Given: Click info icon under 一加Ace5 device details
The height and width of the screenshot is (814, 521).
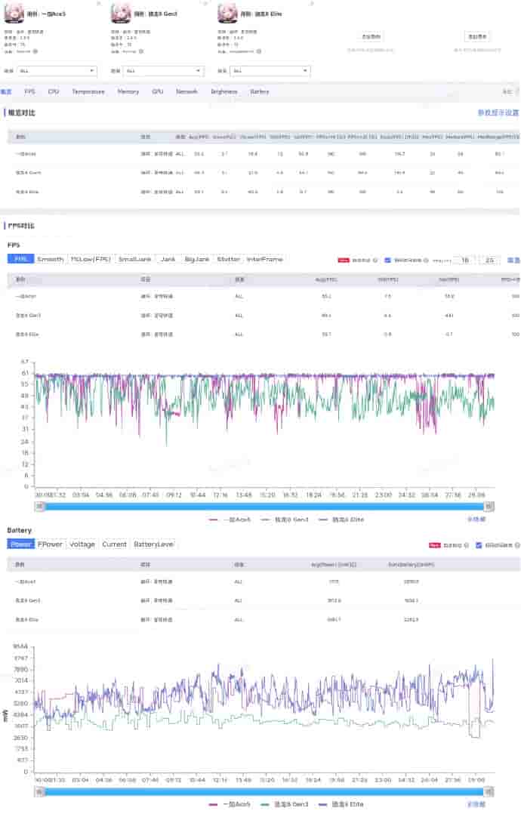Looking at the screenshot, I should 35,51.
